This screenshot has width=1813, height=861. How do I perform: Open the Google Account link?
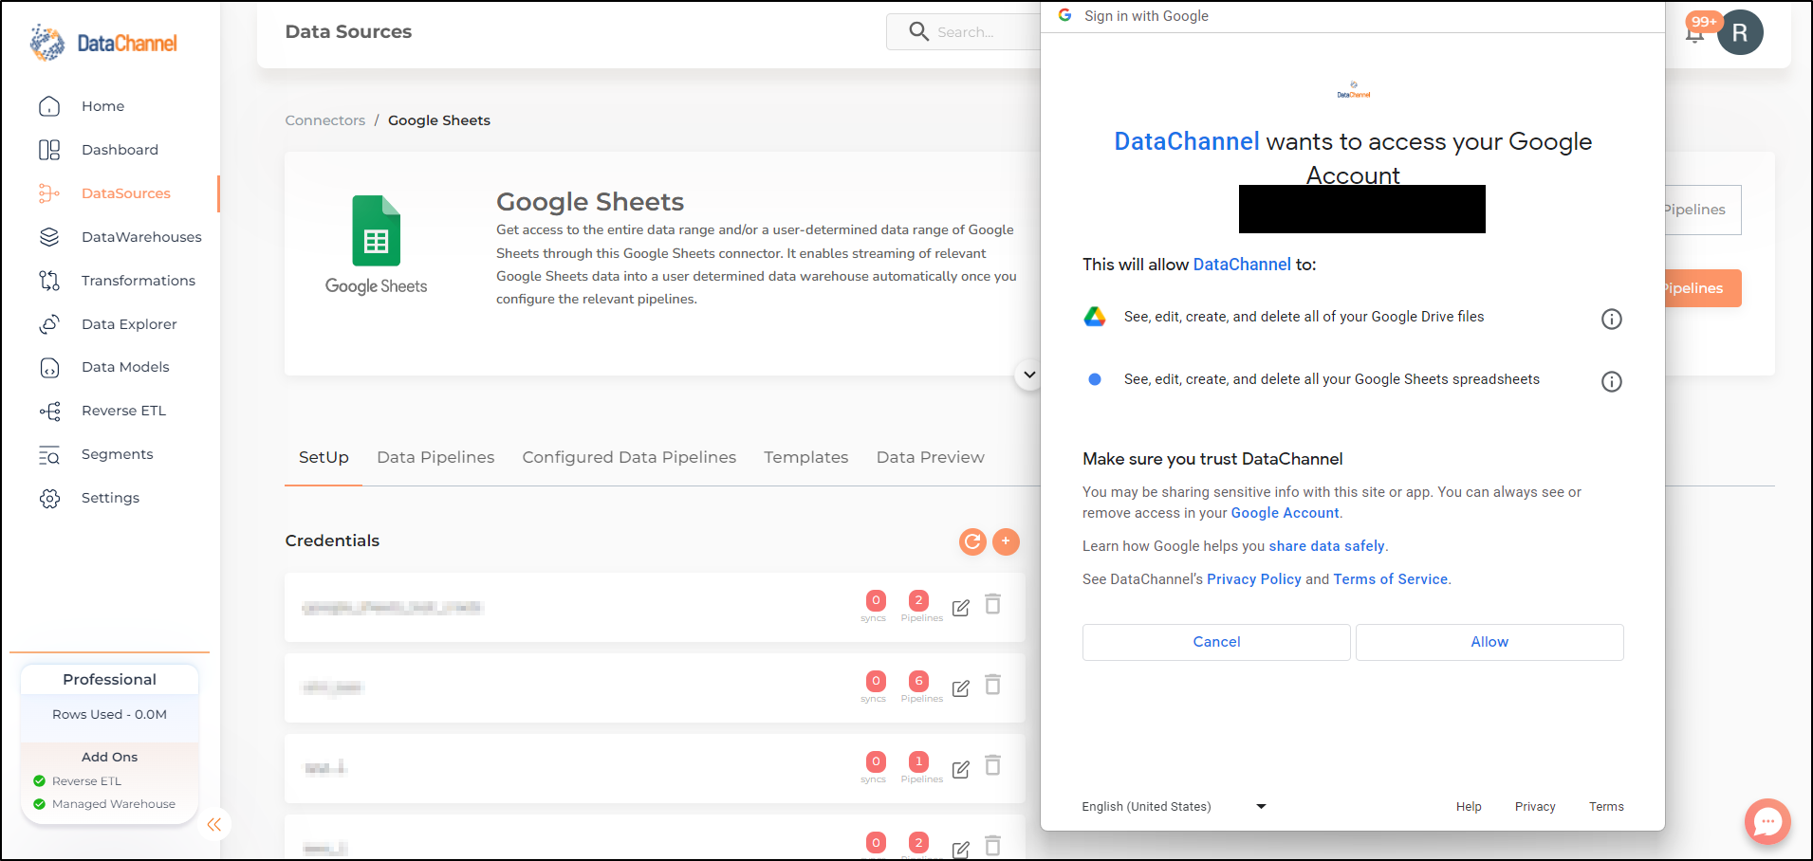pyautogui.click(x=1285, y=513)
